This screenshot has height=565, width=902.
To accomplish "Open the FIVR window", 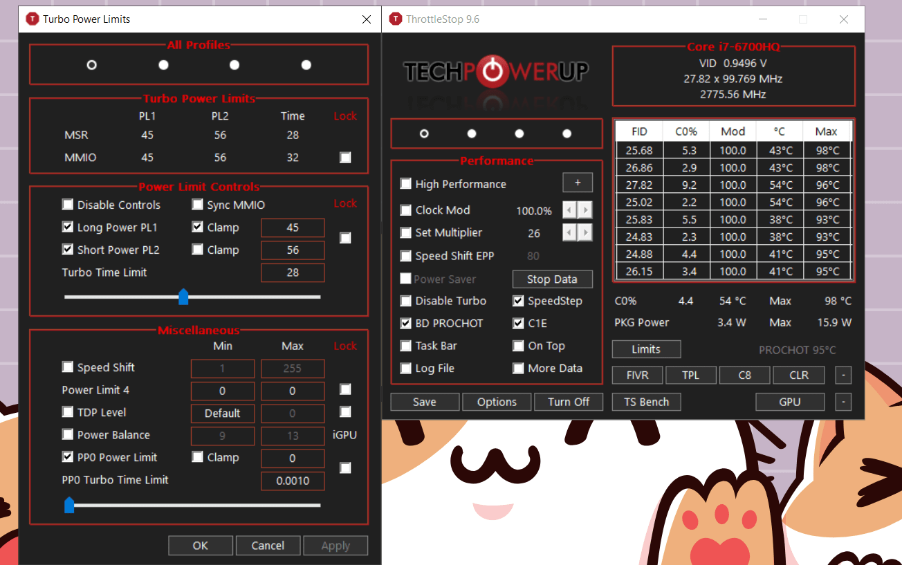I will (637, 376).
